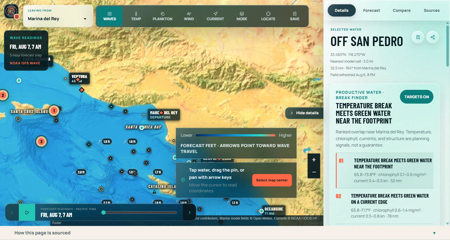Click Select map center button
This screenshot has height=240, width=450.
pos(272,180)
